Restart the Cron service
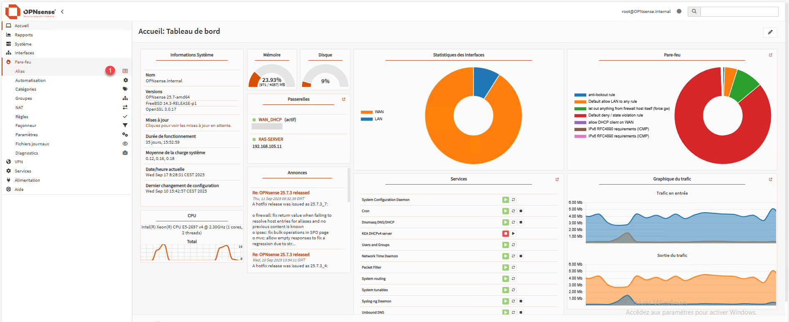 pos(513,211)
